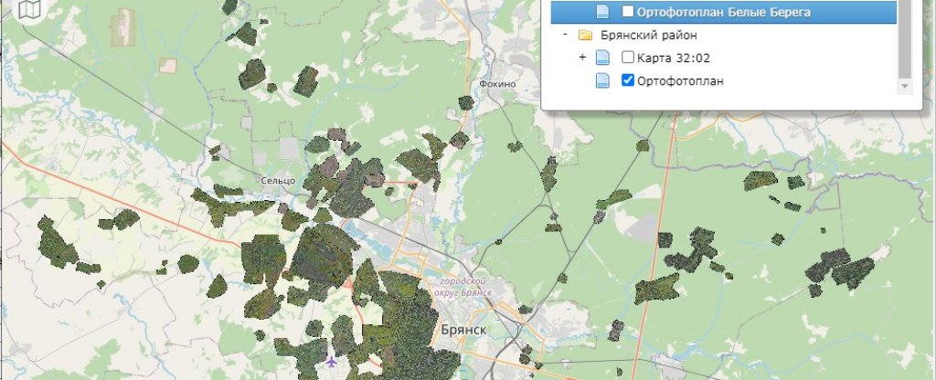
Task: Click the layer list scroll down arrow
Action: click(x=905, y=86)
